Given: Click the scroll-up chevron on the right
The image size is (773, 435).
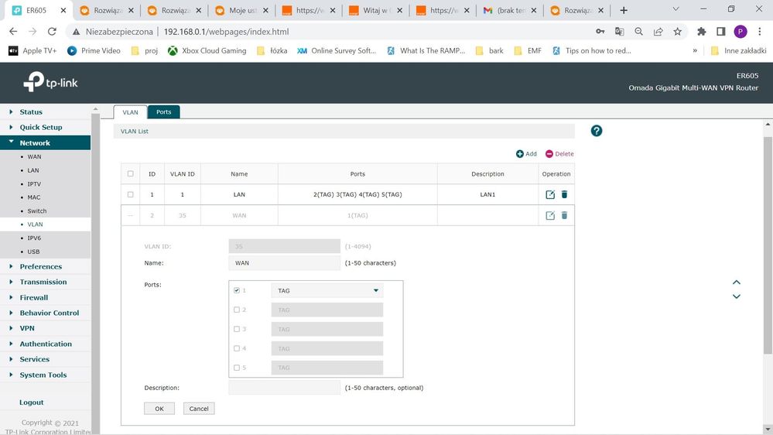Looking at the screenshot, I should [737, 283].
